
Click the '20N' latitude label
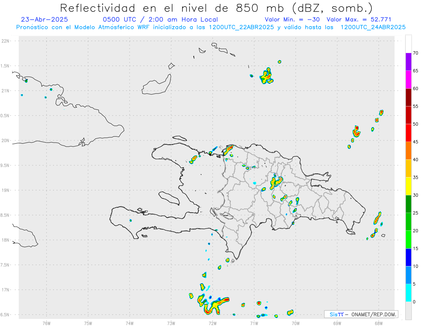[5, 140]
